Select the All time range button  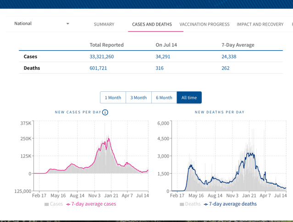(189, 98)
